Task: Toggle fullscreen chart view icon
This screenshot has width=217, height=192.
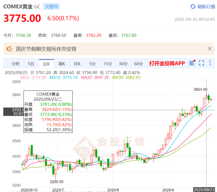Action: tap(201, 63)
